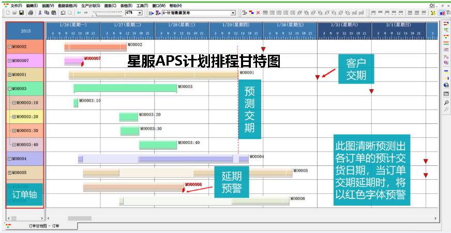Screen dimensions: 451x233
Task: Open the 数据表格(A) menu
Action: click(x=68, y=5)
